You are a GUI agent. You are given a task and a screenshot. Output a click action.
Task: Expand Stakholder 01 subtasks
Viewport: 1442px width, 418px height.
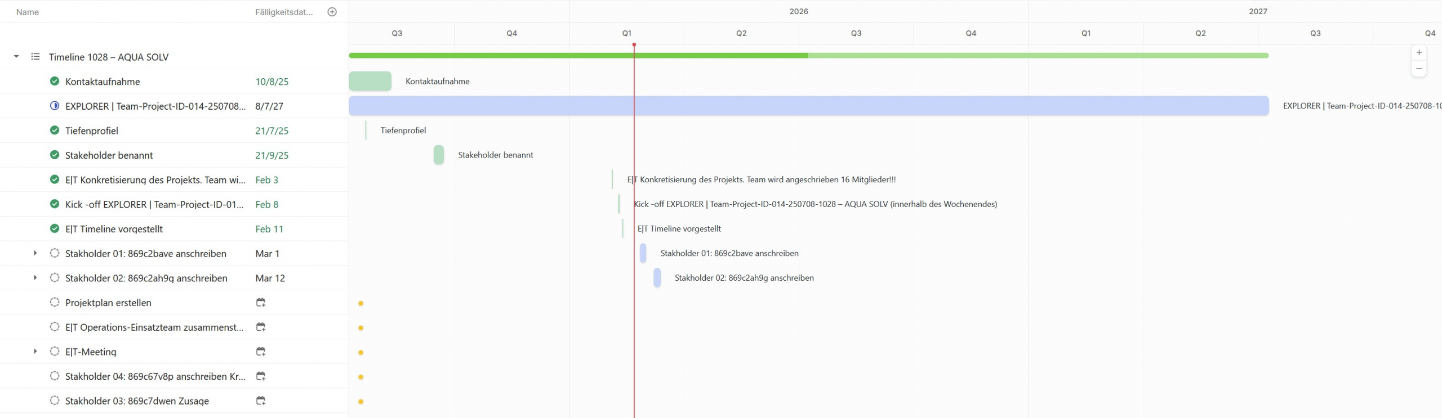tap(35, 254)
